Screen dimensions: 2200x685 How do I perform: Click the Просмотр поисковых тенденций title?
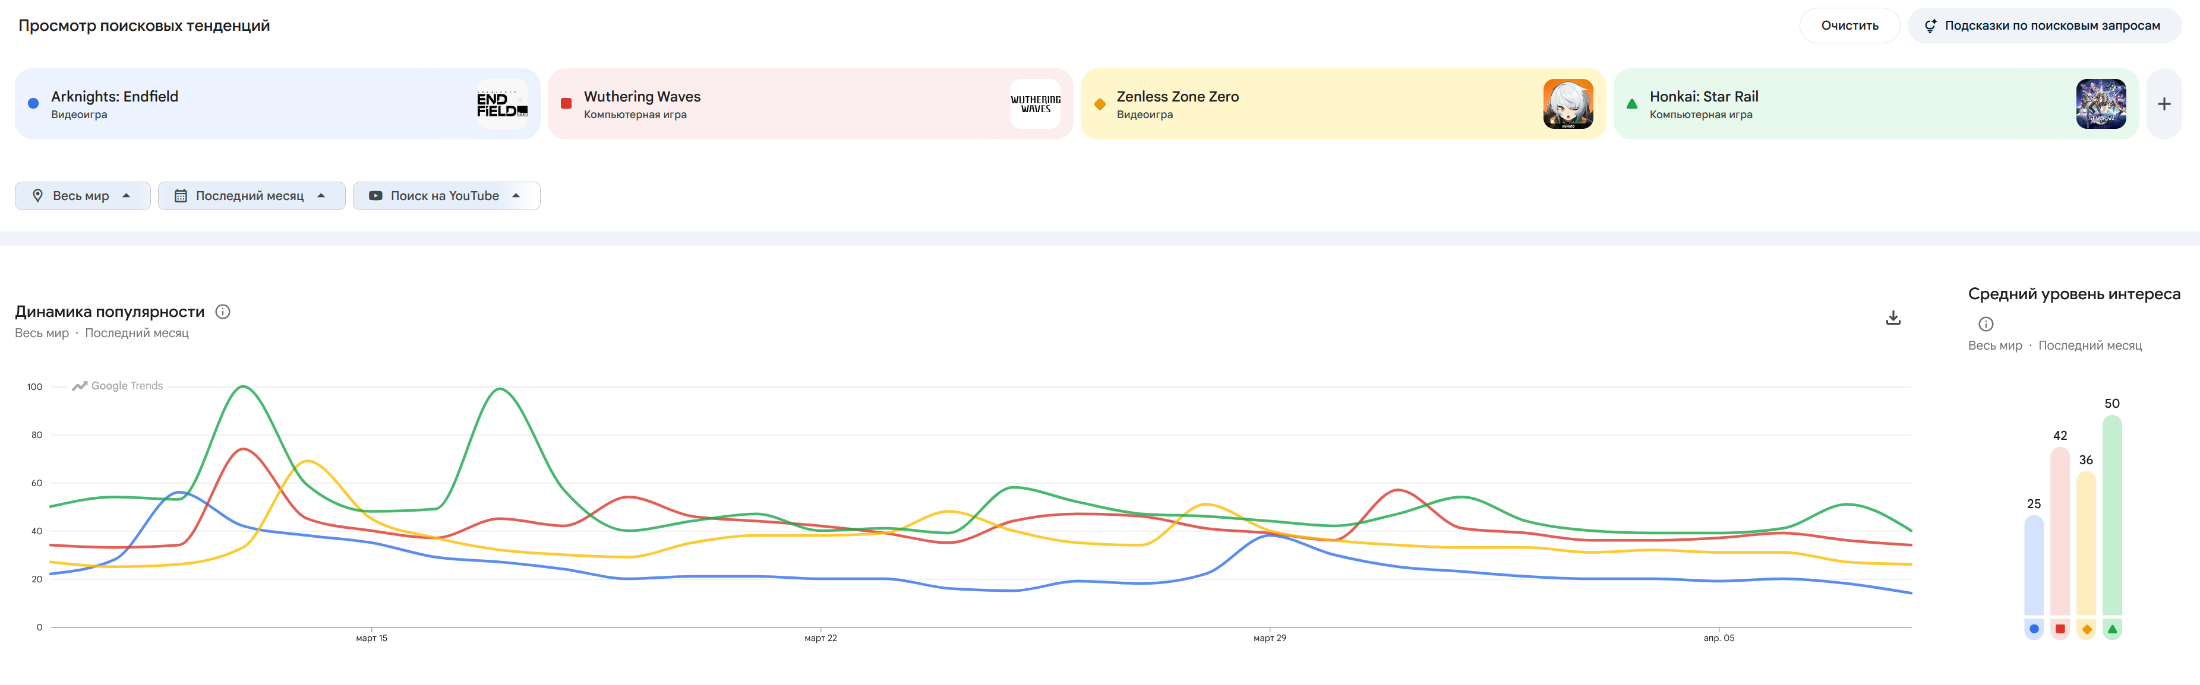[144, 26]
